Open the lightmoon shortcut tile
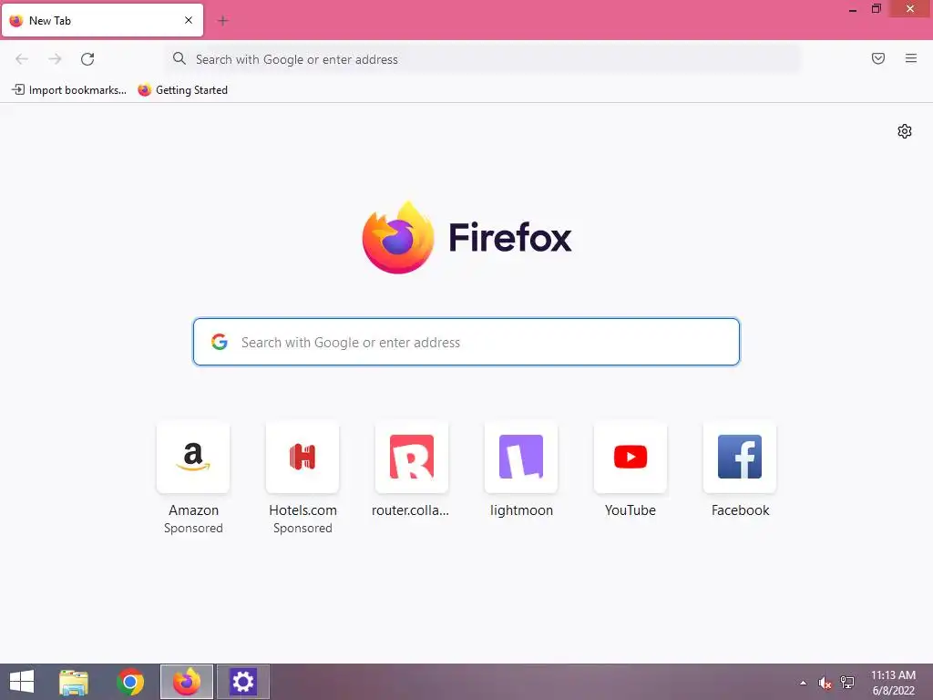Image resolution: width=933 pixels, height=700 pixels. click(x=521, y=458)
